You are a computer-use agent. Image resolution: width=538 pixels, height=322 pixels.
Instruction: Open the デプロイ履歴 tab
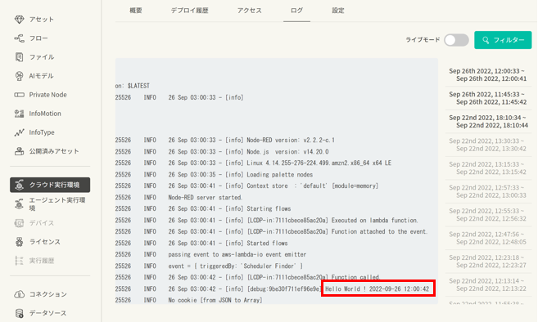(190, 11)
